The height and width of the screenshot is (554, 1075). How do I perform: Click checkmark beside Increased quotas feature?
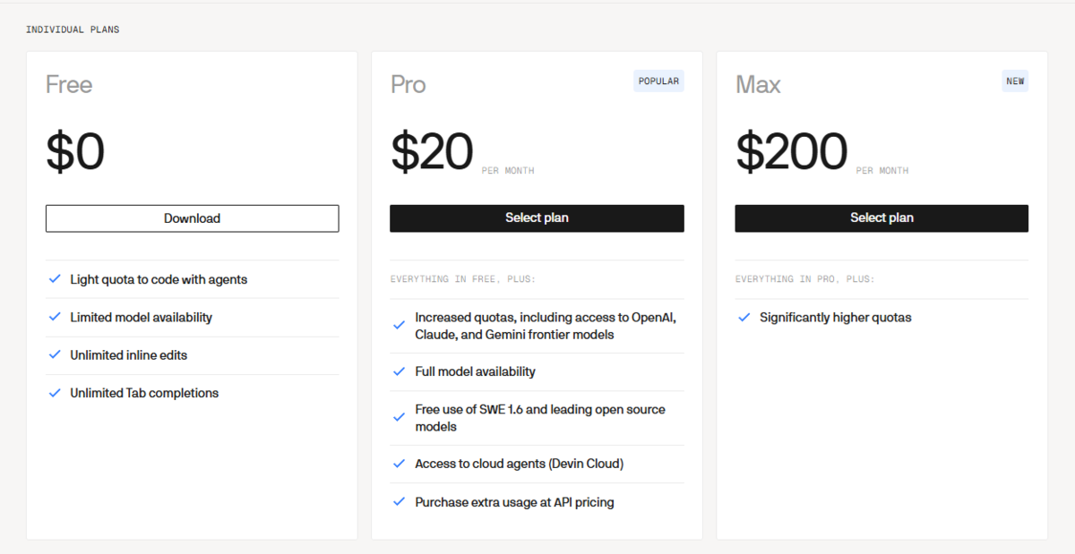[400, 326]
